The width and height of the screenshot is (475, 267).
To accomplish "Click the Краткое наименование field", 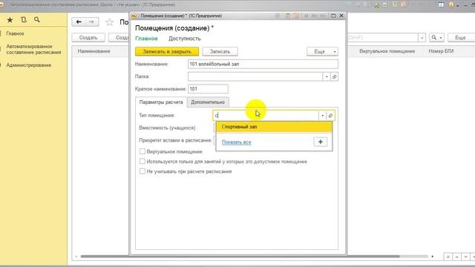I will pyautogui.click(x=208, y=89).
